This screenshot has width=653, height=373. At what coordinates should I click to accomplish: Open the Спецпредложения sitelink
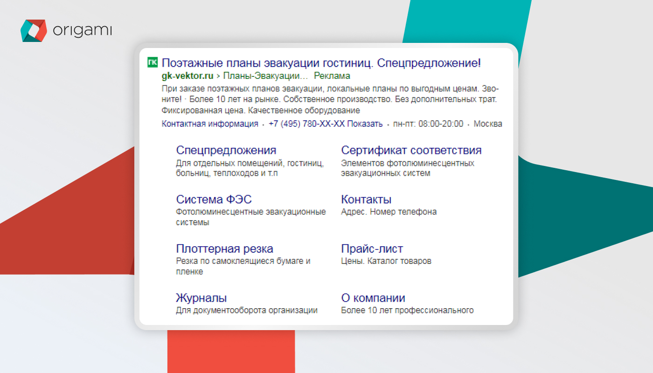(x=226, y=150)
